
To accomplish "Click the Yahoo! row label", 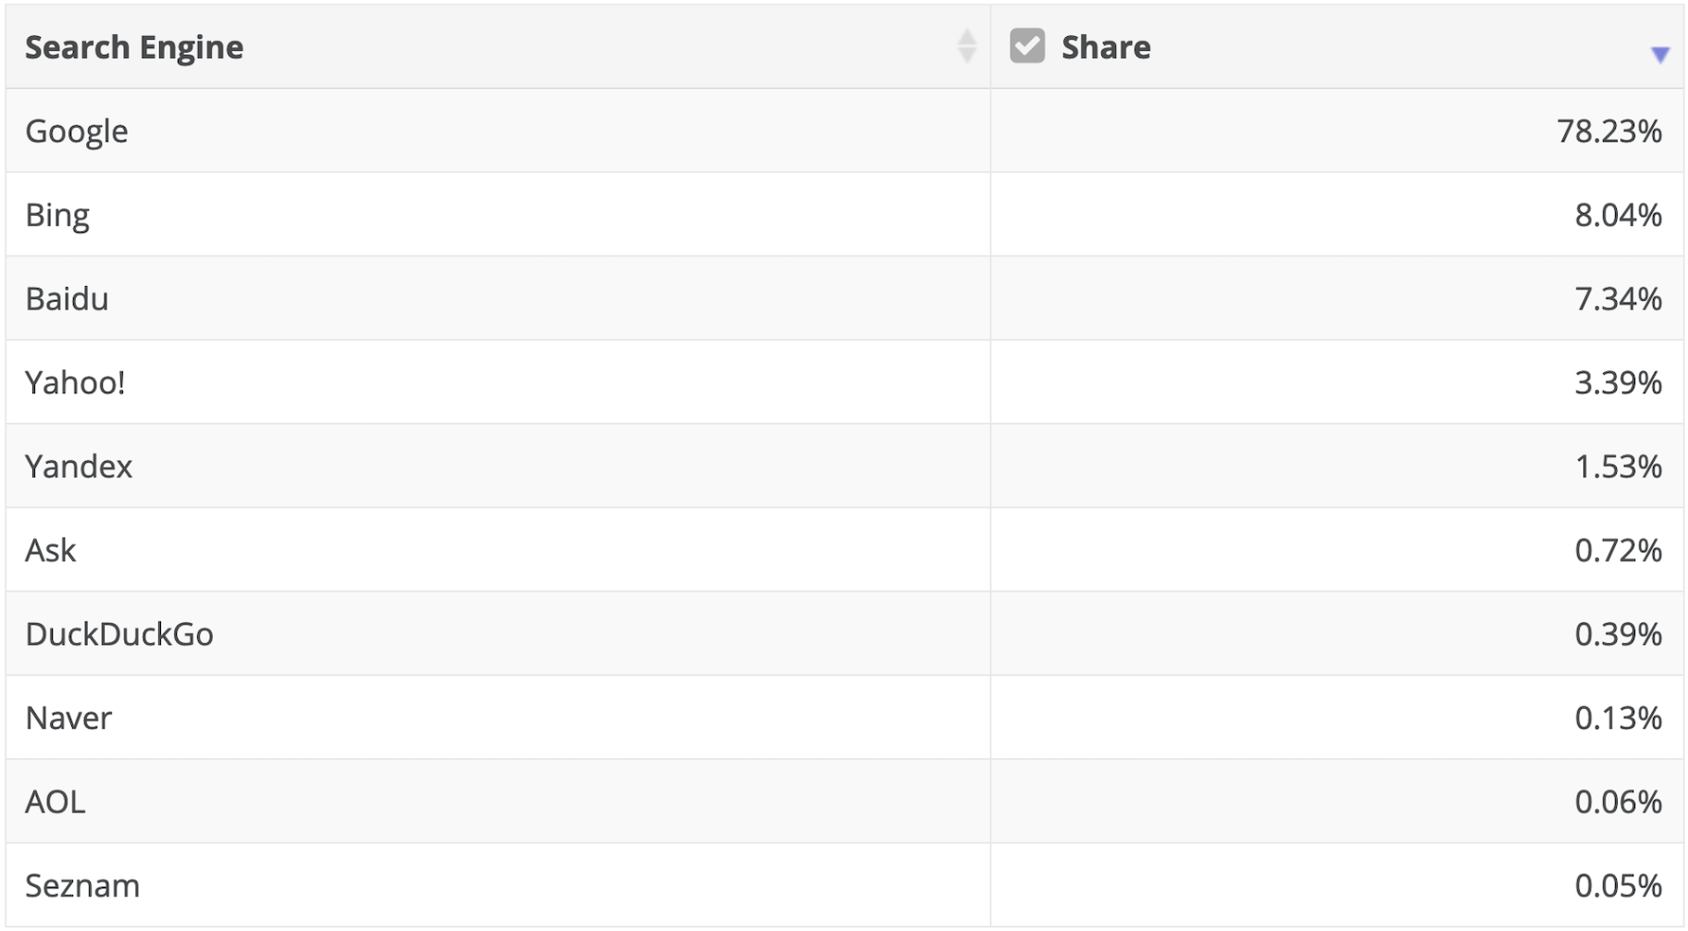I will [75, 382].
